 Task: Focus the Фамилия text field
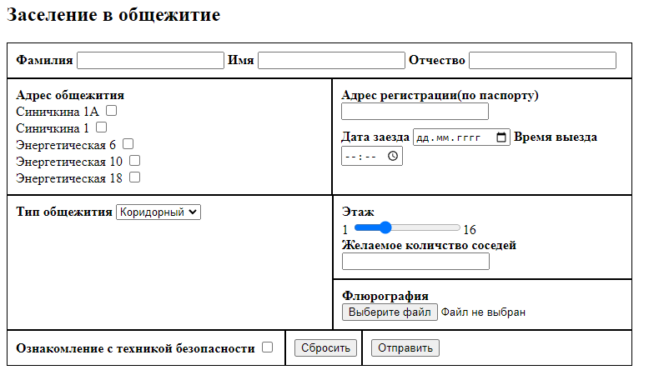click(150, 61)
